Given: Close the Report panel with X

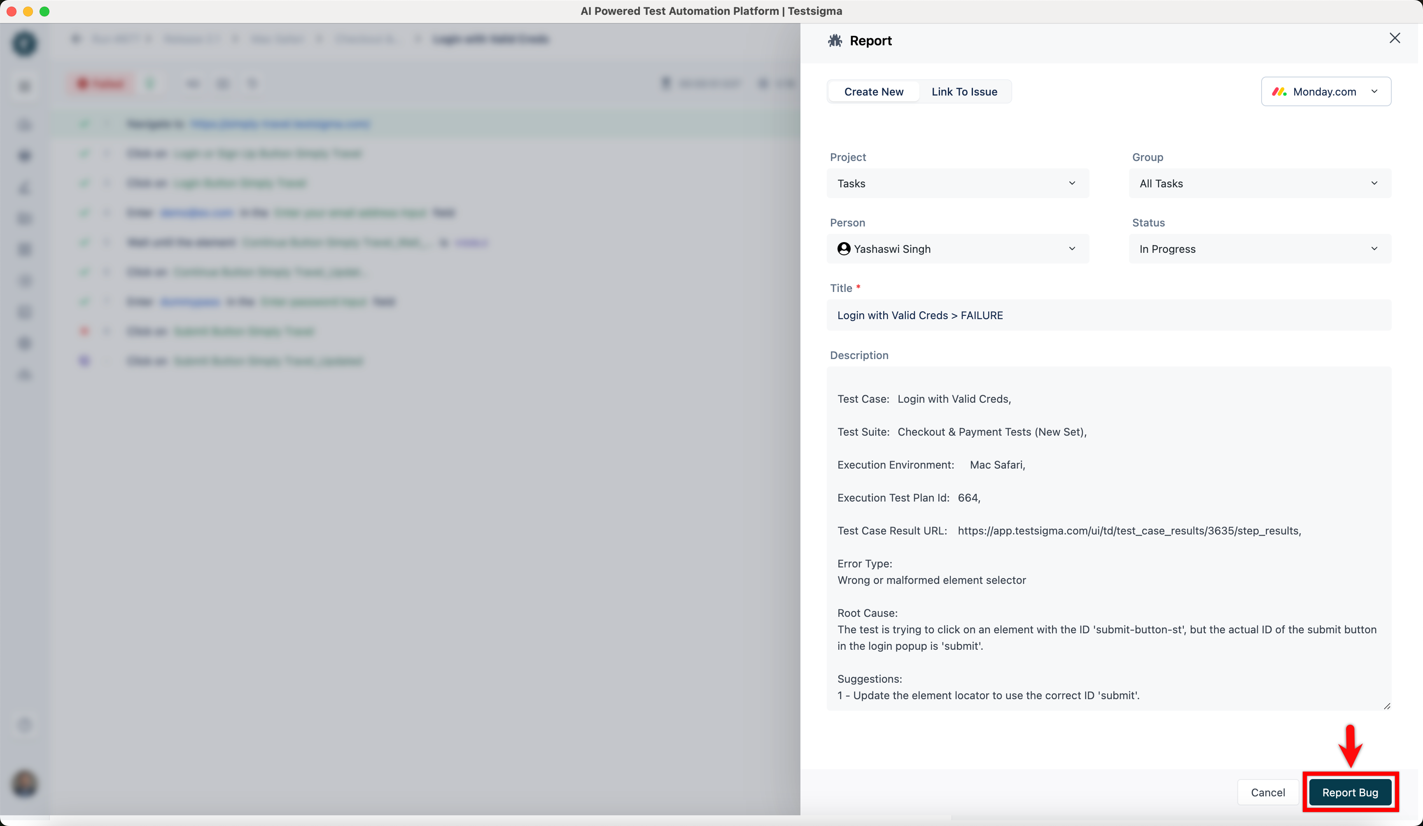Looking at the screenshot, I should tap(1394, 38).
